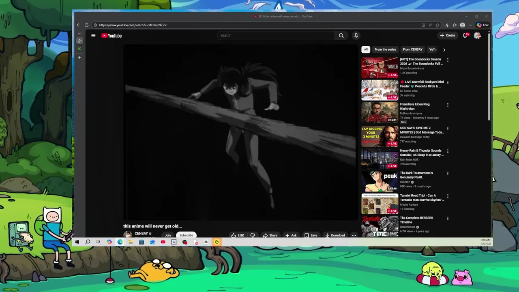519x292 pixels.
Task: Open the YouTube account avatar menu
Action: [x=477, y=36]
